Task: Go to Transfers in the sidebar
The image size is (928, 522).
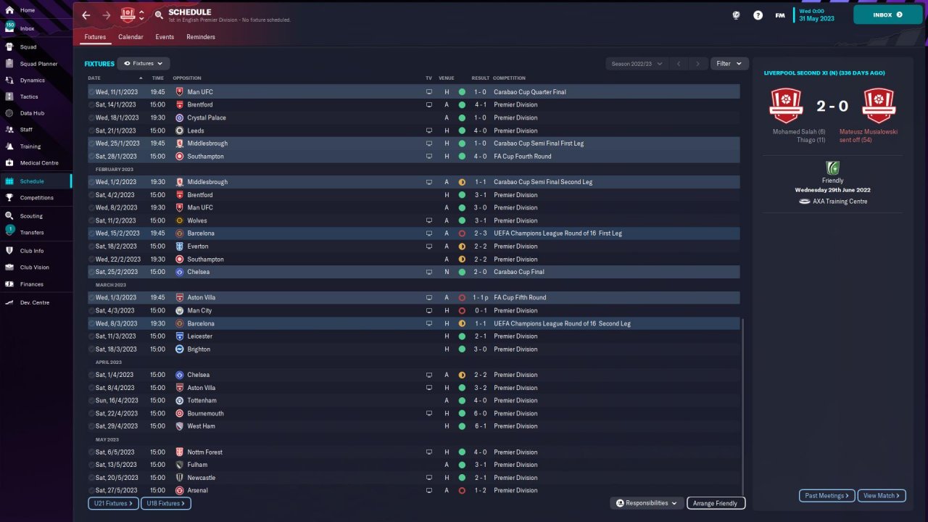Action: point(32,233)
